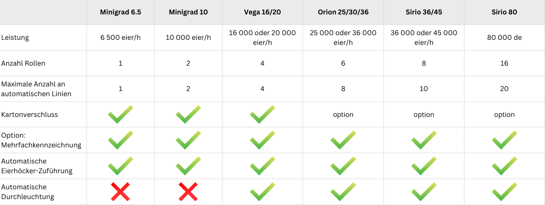
Task: Click Durchleuchtung checkmark for Vega 16/20
Action: 262,191
